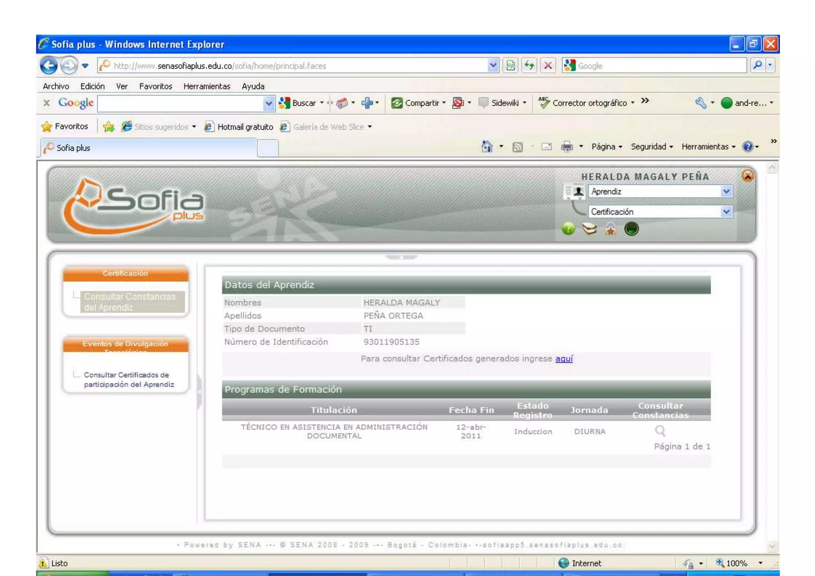
Task: Click the Google toolbar search field
Action: 180,103
